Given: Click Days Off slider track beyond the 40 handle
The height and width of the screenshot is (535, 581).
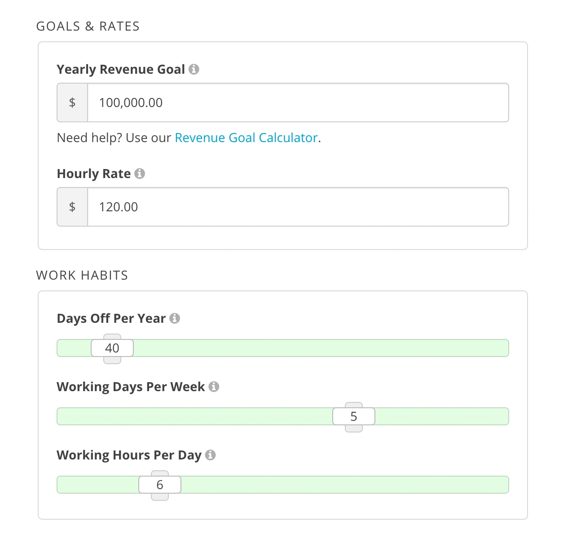Looking at the screenshot, I should click(314, 348).
